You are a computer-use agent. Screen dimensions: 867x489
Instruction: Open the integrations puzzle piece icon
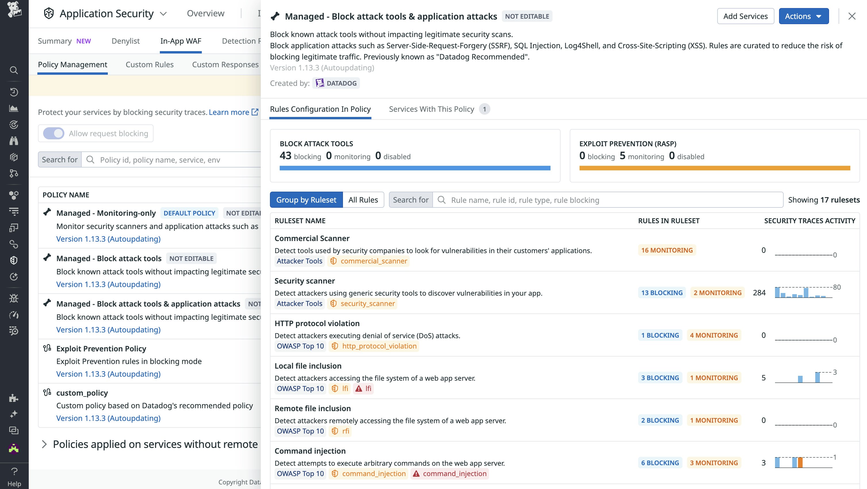[14, 398]
